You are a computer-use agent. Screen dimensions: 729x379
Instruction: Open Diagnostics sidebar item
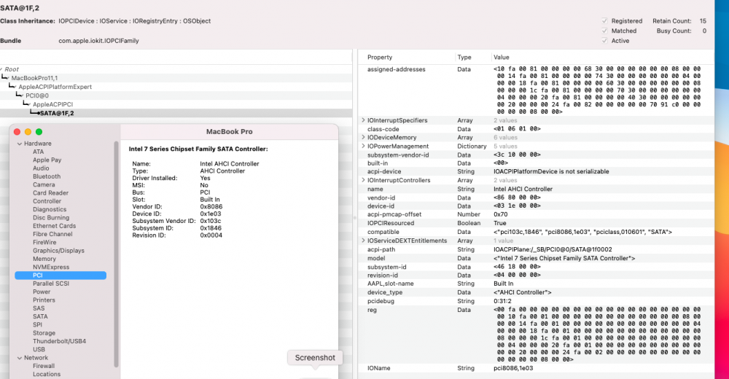(x=50, y=210)
